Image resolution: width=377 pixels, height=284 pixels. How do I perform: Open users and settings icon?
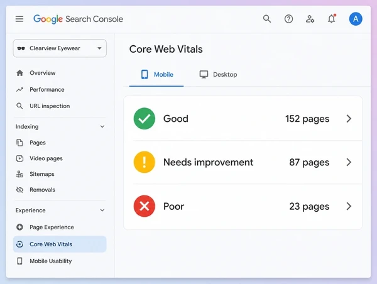(310, 19)
